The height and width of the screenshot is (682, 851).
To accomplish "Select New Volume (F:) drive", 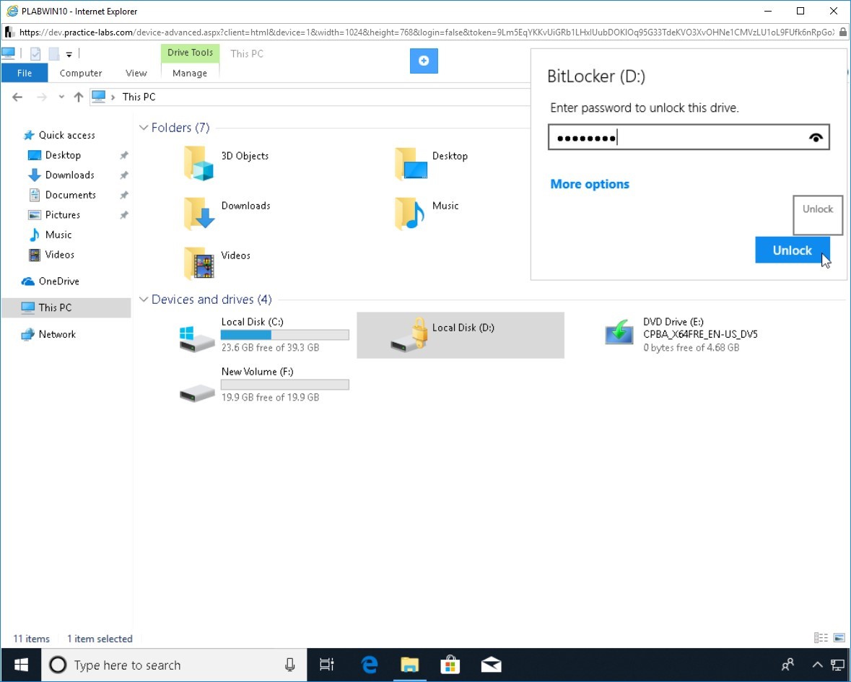I will (265, 384).
